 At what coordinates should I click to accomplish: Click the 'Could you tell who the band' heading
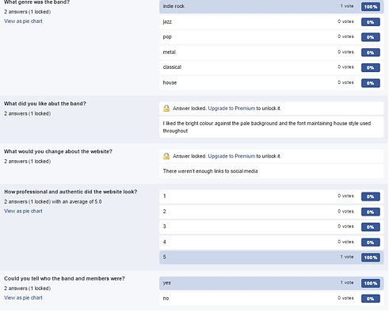[x=64, y=278]
